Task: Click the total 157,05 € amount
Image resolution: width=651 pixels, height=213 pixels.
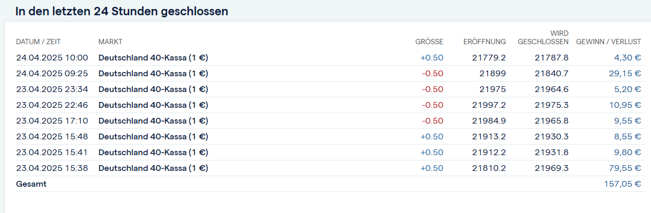Action: (x=623, y=184)
